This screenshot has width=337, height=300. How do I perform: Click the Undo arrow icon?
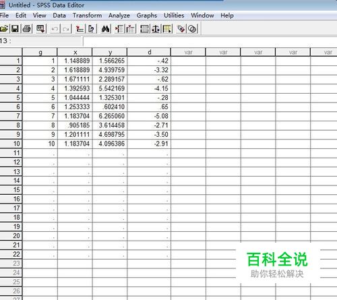[x=55, y=29]
